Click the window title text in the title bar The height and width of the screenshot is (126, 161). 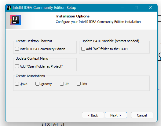[45, 8]
